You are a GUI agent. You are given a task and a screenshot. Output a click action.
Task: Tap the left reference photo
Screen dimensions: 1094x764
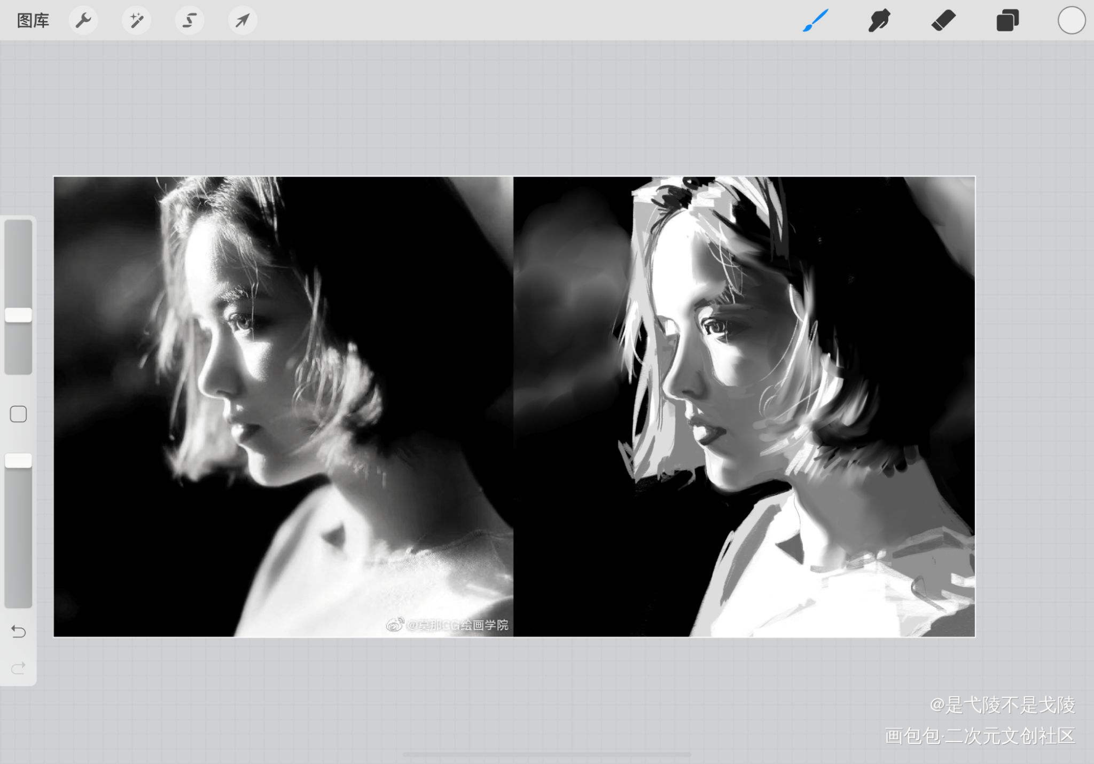pyautogui.click(x=283, y=406)
